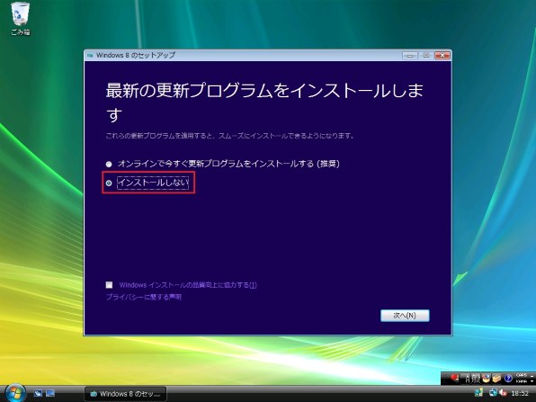Click the red IME language bar icon
The height and width of the screenshot is (402, 536).
455,378
